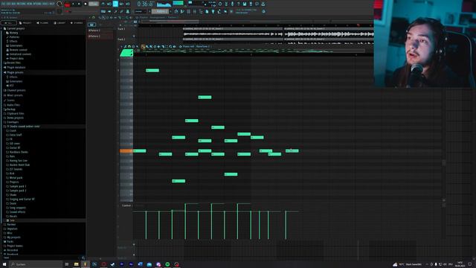Click the 0:36 song time display
The image size is (476, 268).
145,4
